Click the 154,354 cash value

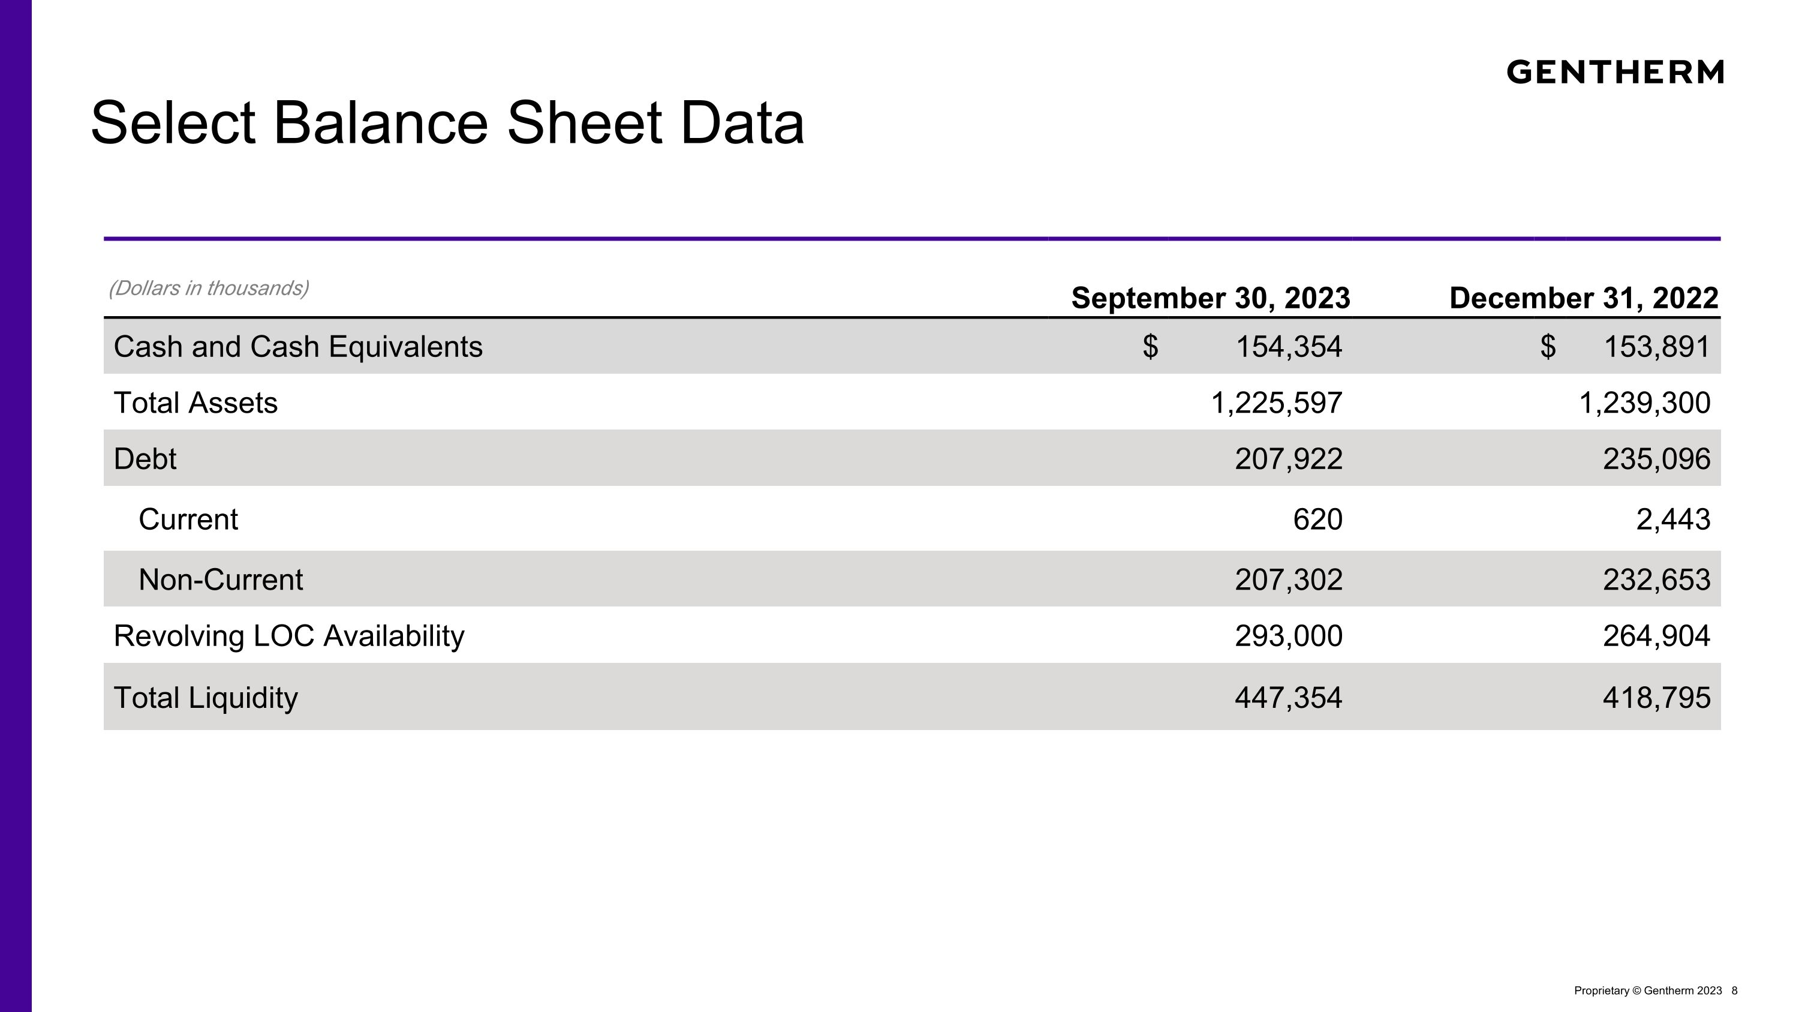click(x=1289, y=346)
